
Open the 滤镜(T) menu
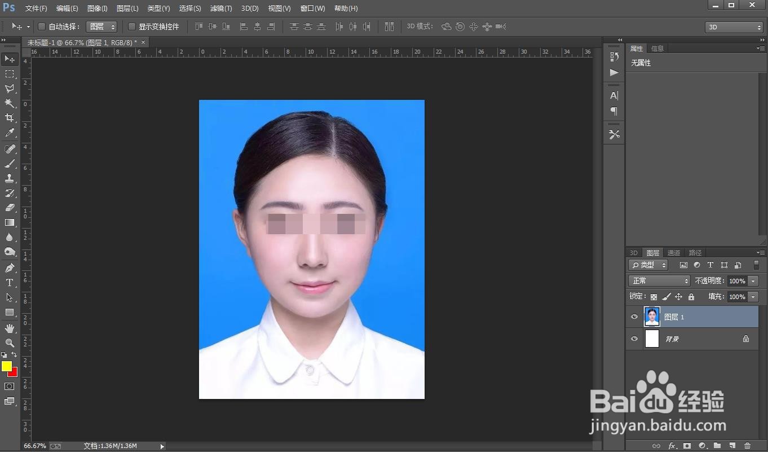(221, 8)
